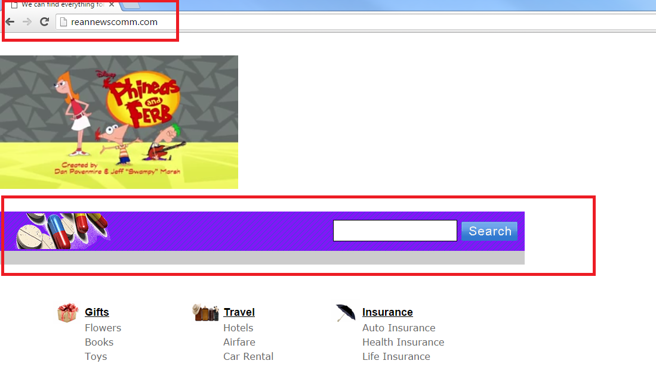Click the luggage icon next to Travel

[204, 312]
